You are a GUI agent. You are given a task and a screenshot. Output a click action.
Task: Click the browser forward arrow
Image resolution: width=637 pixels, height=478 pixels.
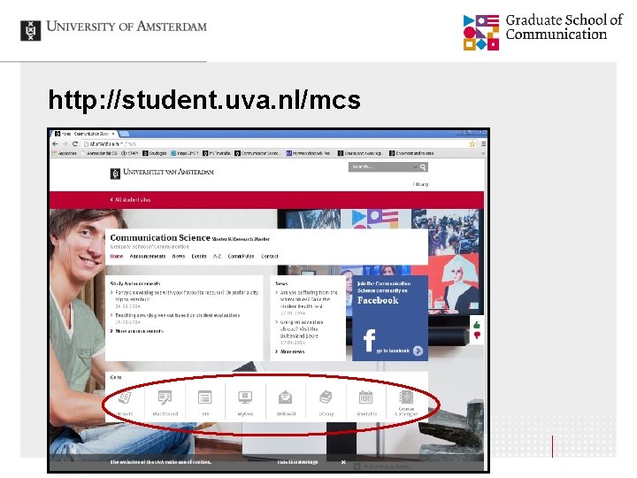[x=65, y=144]
